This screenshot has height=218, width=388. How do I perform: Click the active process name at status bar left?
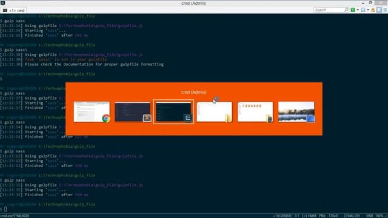(15, 216)
